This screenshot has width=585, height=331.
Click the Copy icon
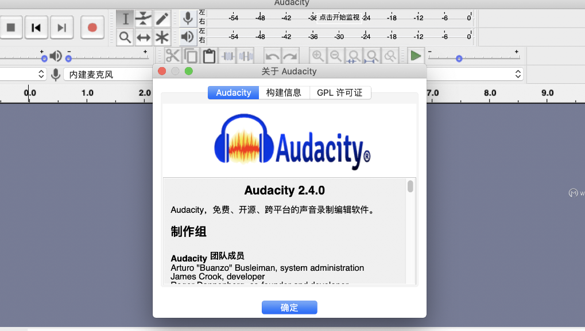tap(191, 56)
